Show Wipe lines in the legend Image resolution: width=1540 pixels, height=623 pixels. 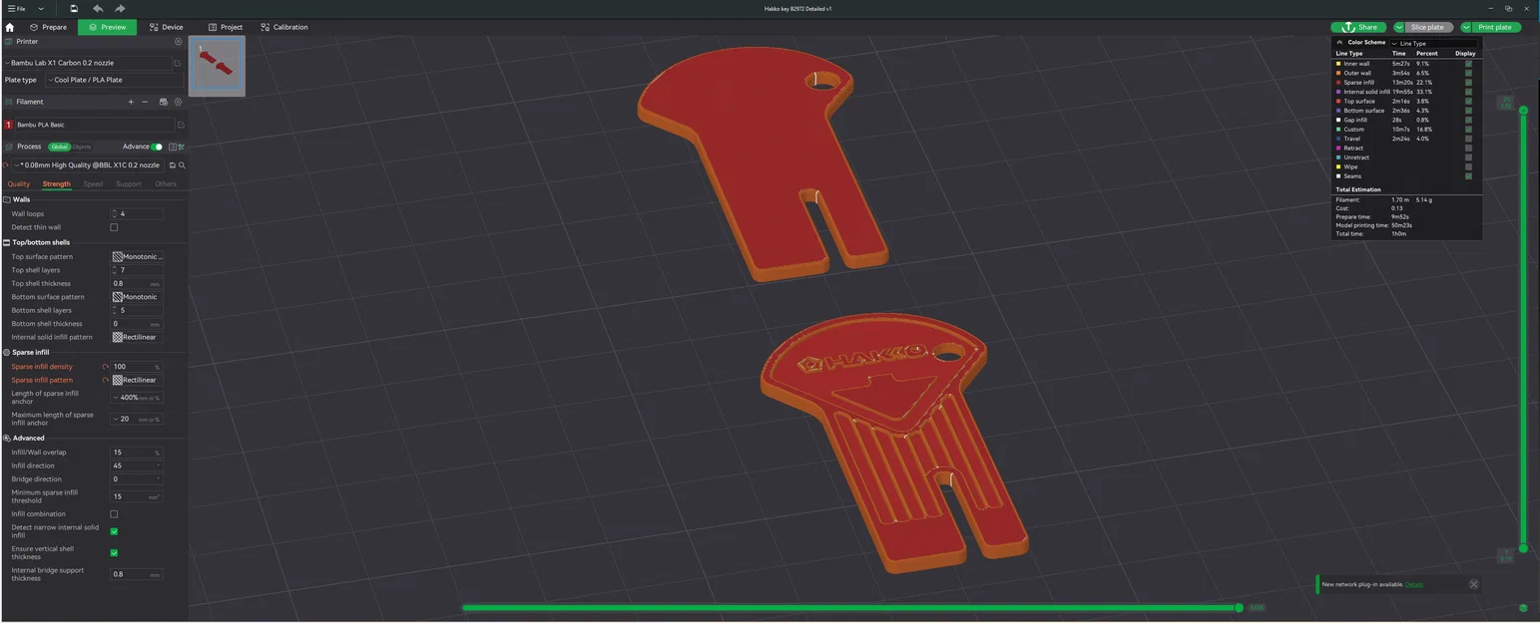(1468, 166)
